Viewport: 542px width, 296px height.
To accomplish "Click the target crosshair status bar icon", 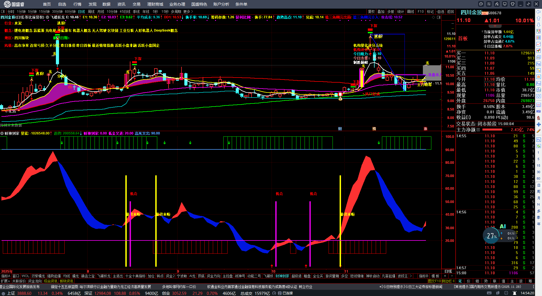I will click(507, 293).
